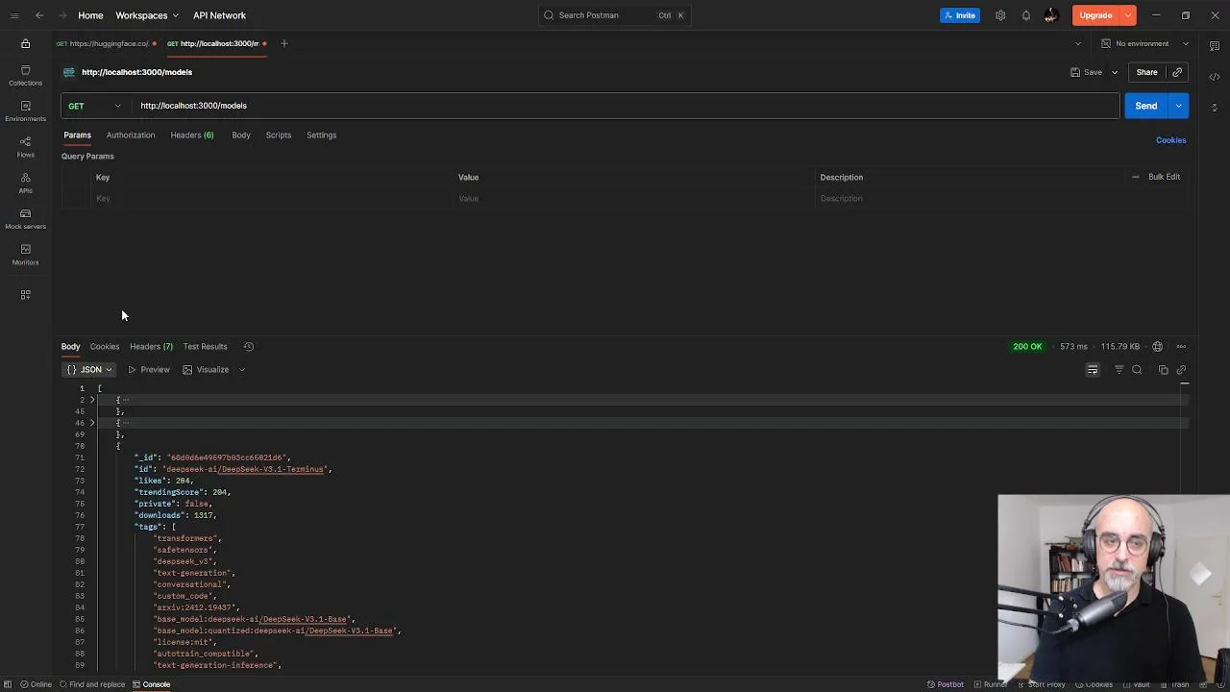1230x692 pixels.
Task: Open the code snippet icon
Action: coord(1215,77)
